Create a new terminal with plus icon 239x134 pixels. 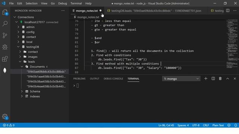coord(206,79)
